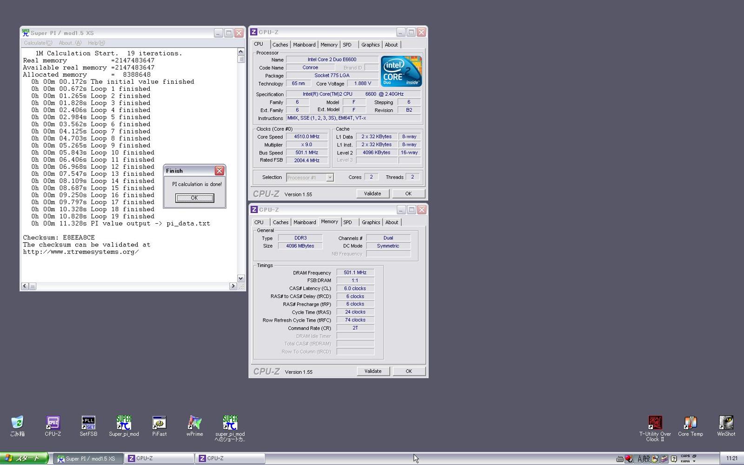Open the super_pi_mod shortcut copy icon
Screen dimensions: 744x465
point(230,428)
